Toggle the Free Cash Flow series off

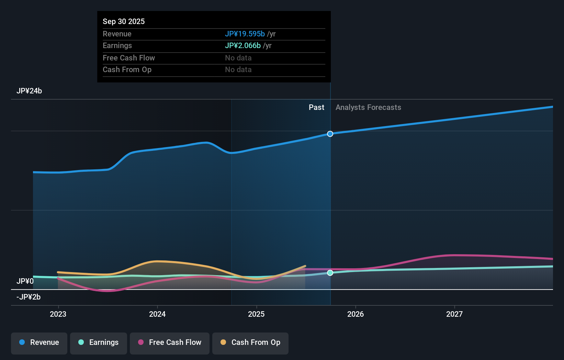pyautogui.click(x=170, y=342)
